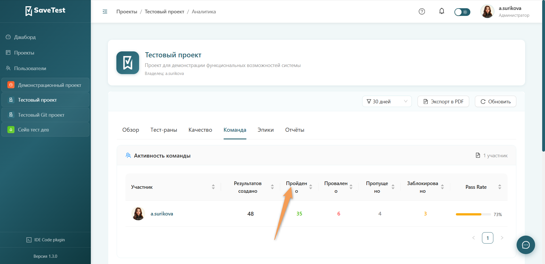Open the chat support bubble
Image resolution: width=545 pixels, height=264 pixels.
click(x=526, y=245)
